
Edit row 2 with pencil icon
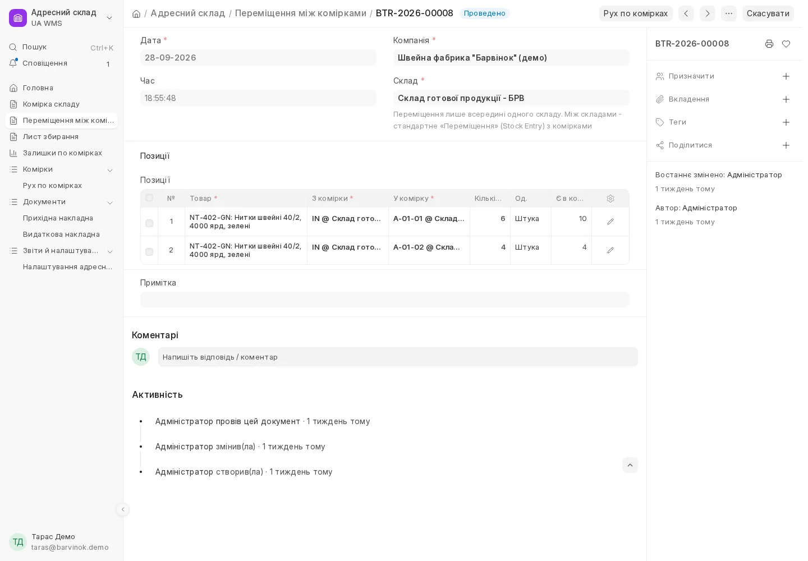[x=610, y=250]
